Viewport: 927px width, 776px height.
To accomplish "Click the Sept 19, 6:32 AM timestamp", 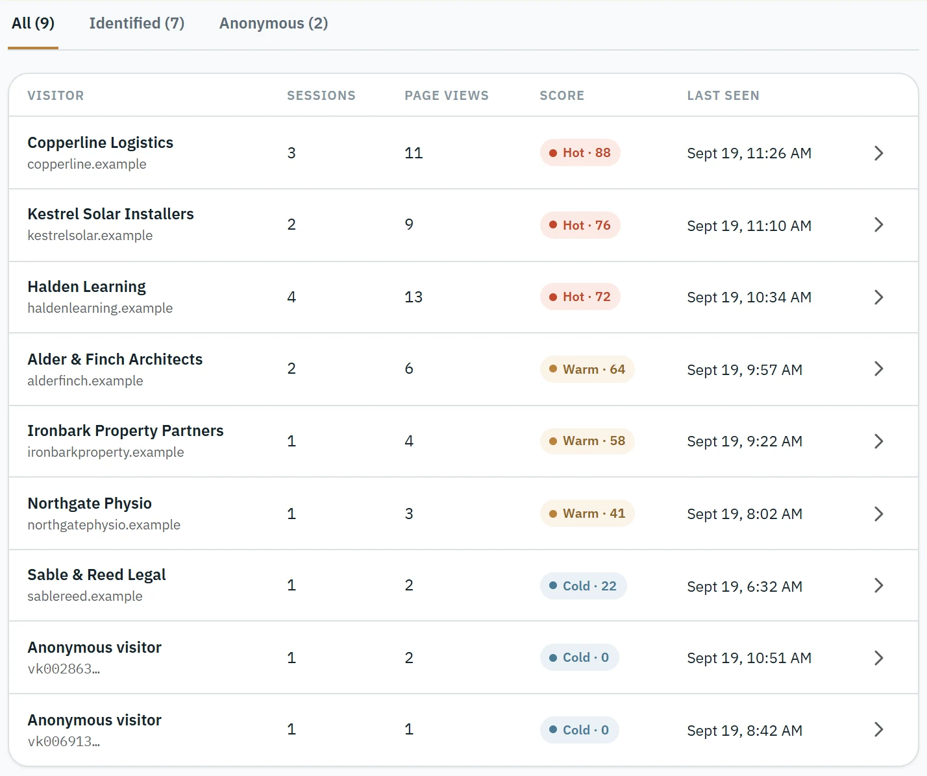I will click(745, 587).
